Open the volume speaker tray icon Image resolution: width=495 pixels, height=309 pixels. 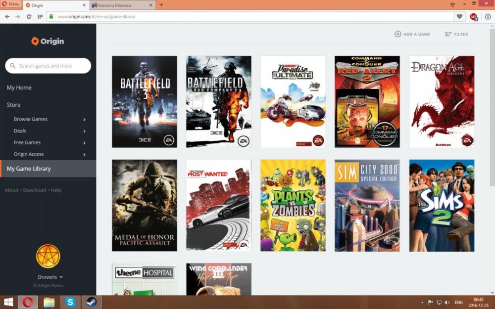click(447, 303)
